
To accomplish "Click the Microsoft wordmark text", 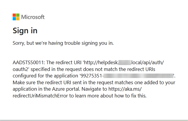I will point(33,17).
